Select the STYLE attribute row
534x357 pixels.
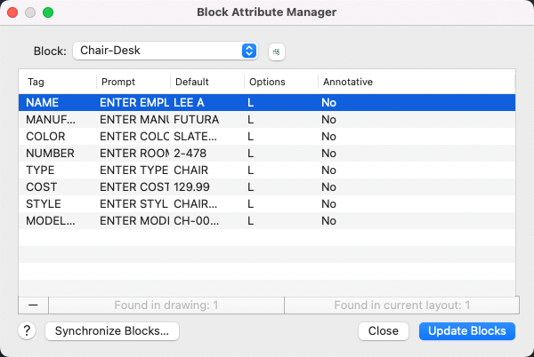click(267, 204)
